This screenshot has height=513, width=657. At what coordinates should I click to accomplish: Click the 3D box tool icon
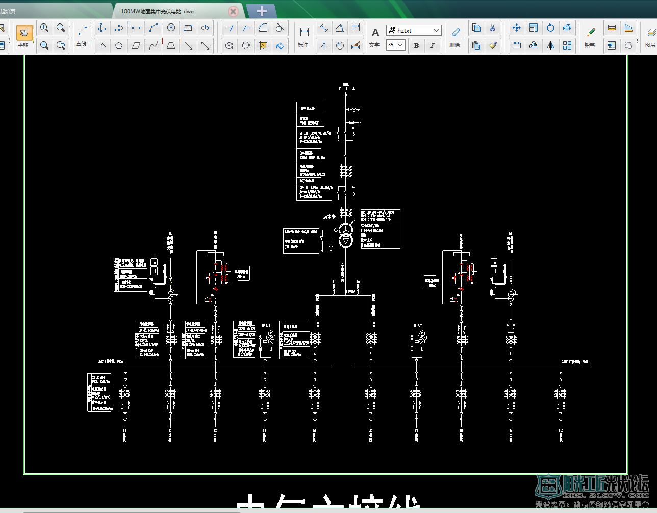(567, 28)
